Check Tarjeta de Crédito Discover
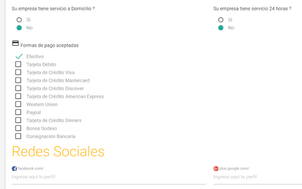 coord(18,88)
